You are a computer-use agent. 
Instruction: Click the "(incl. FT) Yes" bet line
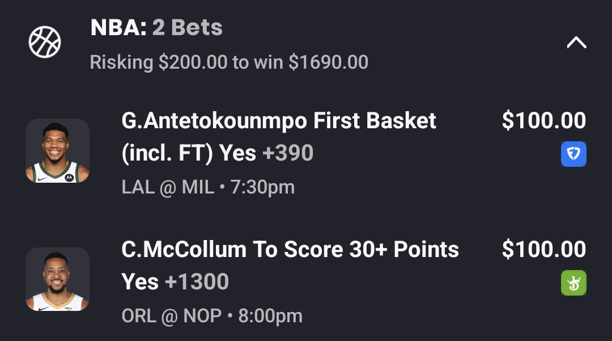[x=189, y=153]
